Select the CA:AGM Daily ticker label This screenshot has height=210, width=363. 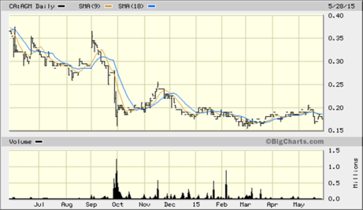pyautogui.click(x=33, y=6)
